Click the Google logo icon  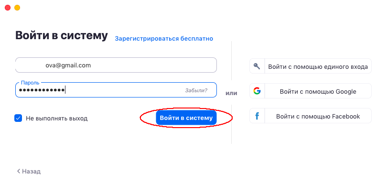point(257,91)
